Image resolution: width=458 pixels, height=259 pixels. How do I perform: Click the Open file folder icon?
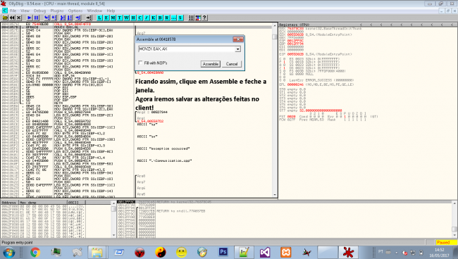pos(5,18)
